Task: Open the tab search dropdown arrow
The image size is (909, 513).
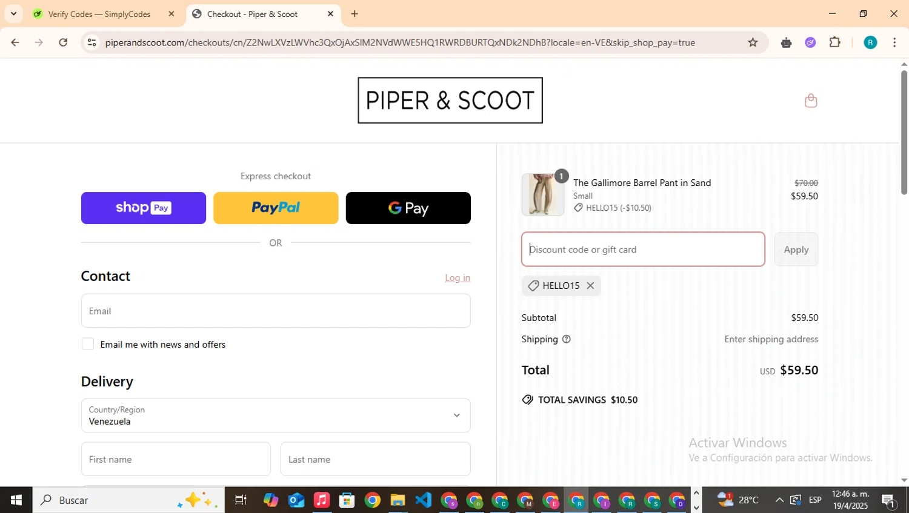Action: (13, 13)
